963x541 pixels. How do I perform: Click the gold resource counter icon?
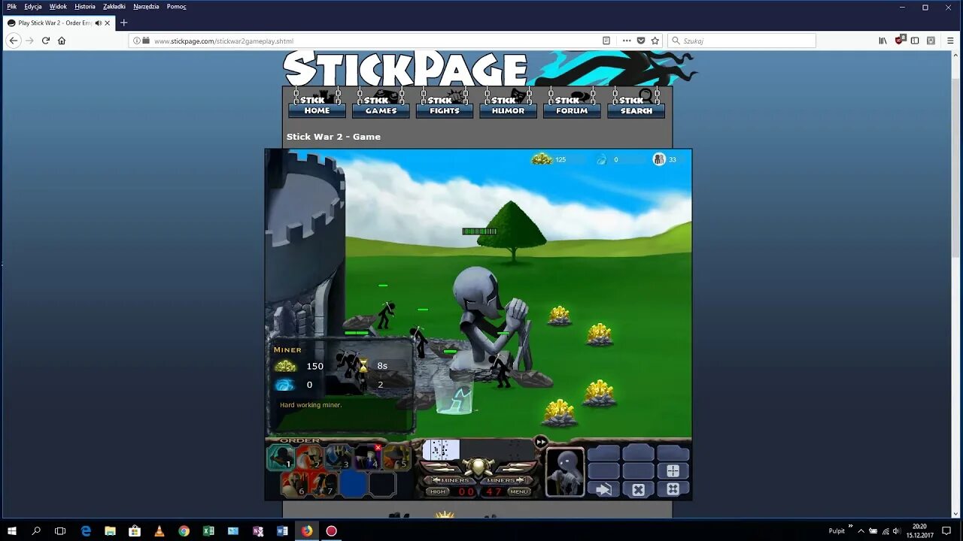click(542, 159)
